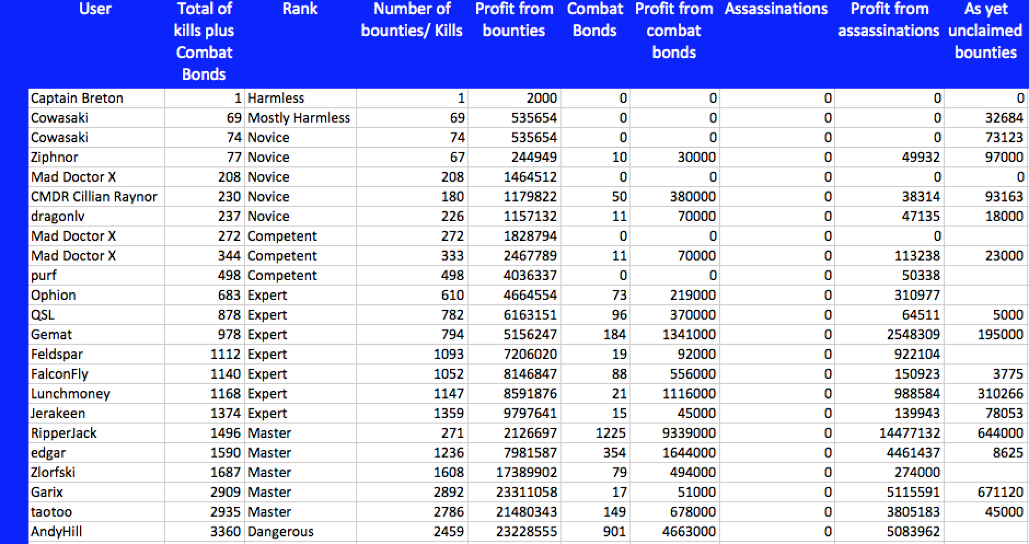Click purf's bounty profit 4036337

(514, 275)
